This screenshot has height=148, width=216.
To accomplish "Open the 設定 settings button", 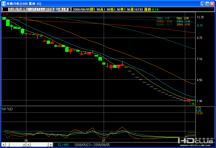I will click(48, 9).
